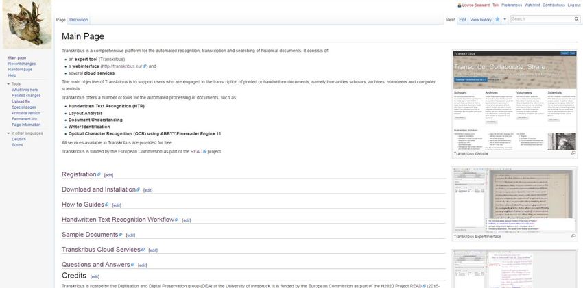Viewport: 583px width, 288px height.
Task: Open Louise Seaward user page
Action: (475, 5)
